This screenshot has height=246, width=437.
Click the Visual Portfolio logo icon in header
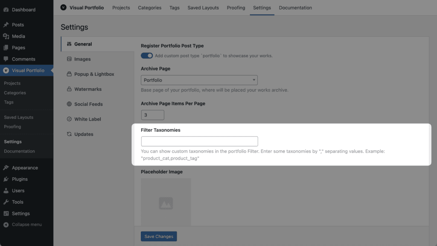click(x=64, y=8)
